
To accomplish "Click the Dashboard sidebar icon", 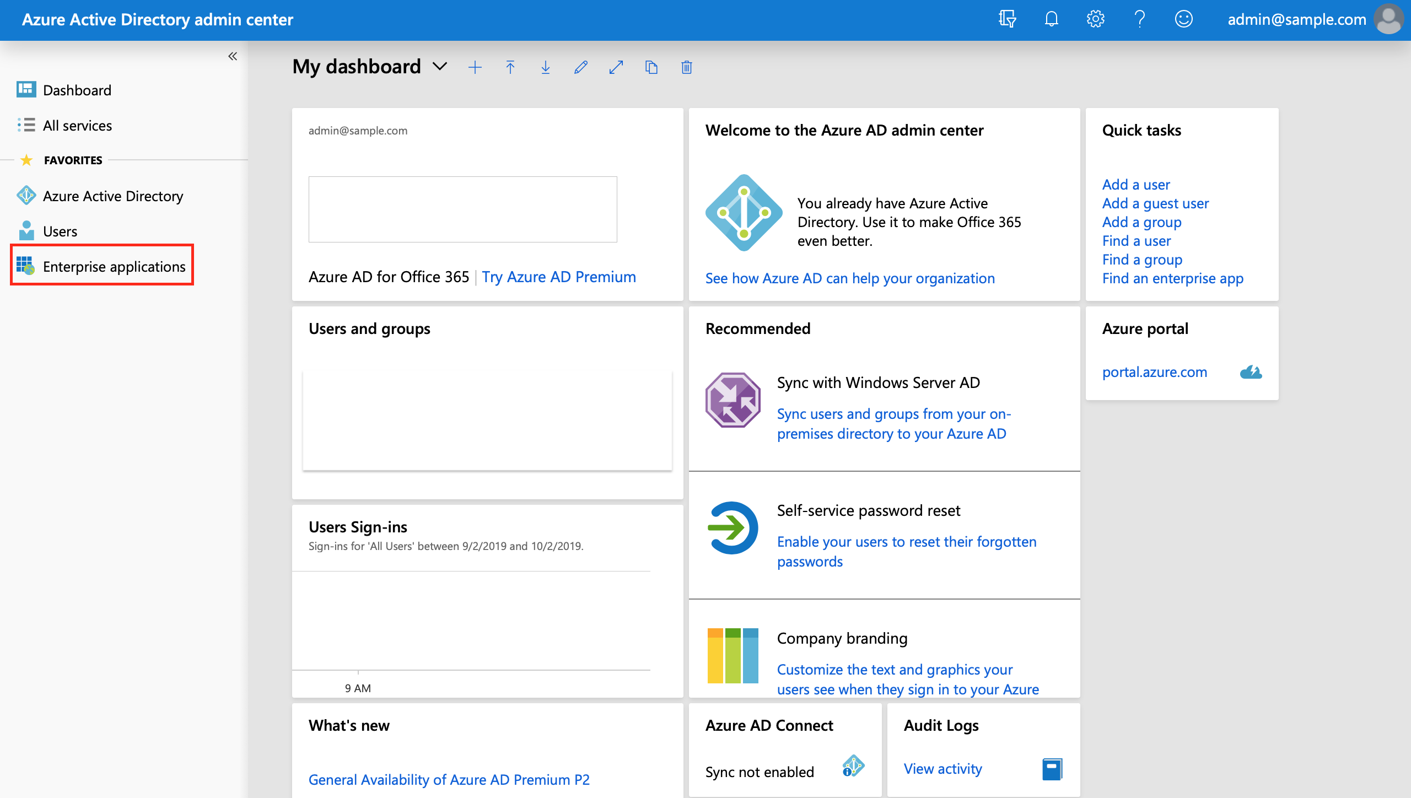I will pos(26,89).
